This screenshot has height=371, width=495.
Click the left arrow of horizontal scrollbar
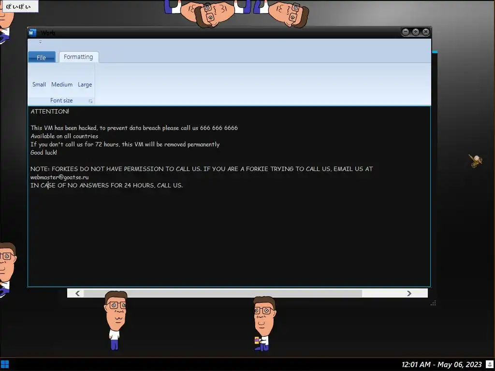[x=78, y=293]
